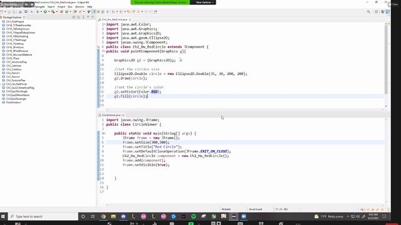
Task: Click the Cortana circle icon on taskbar
Action: [83, 216]
